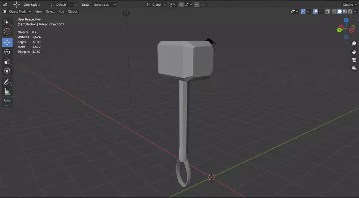The width and height of the screenshot is (359, 198).
Task: Click the 'User Perspective' label
Action: pyautogui.click(x=29, y=19)
